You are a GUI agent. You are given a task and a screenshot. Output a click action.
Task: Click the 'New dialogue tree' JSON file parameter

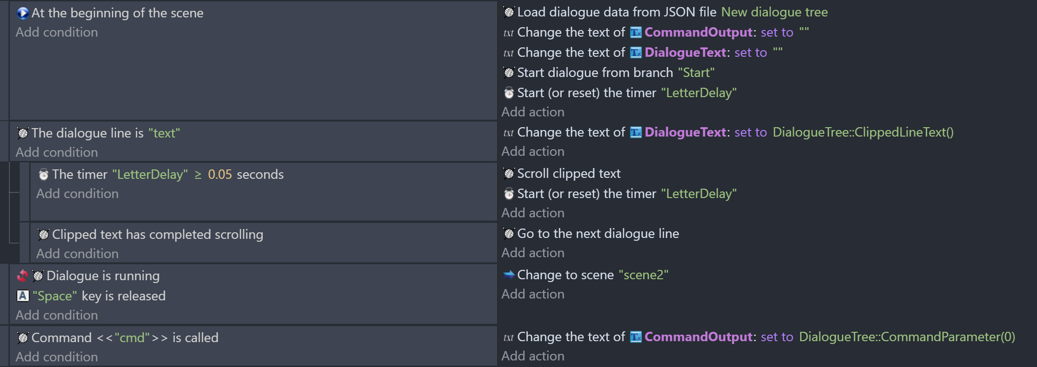pyautogui.click(x=774, y=12)
